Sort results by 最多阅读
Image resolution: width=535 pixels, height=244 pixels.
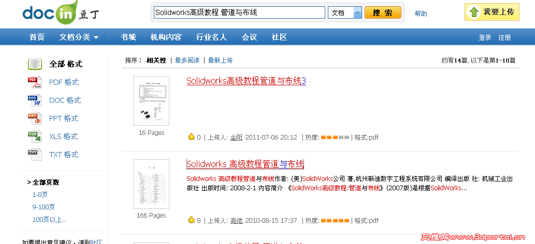(x=187, y=60)
